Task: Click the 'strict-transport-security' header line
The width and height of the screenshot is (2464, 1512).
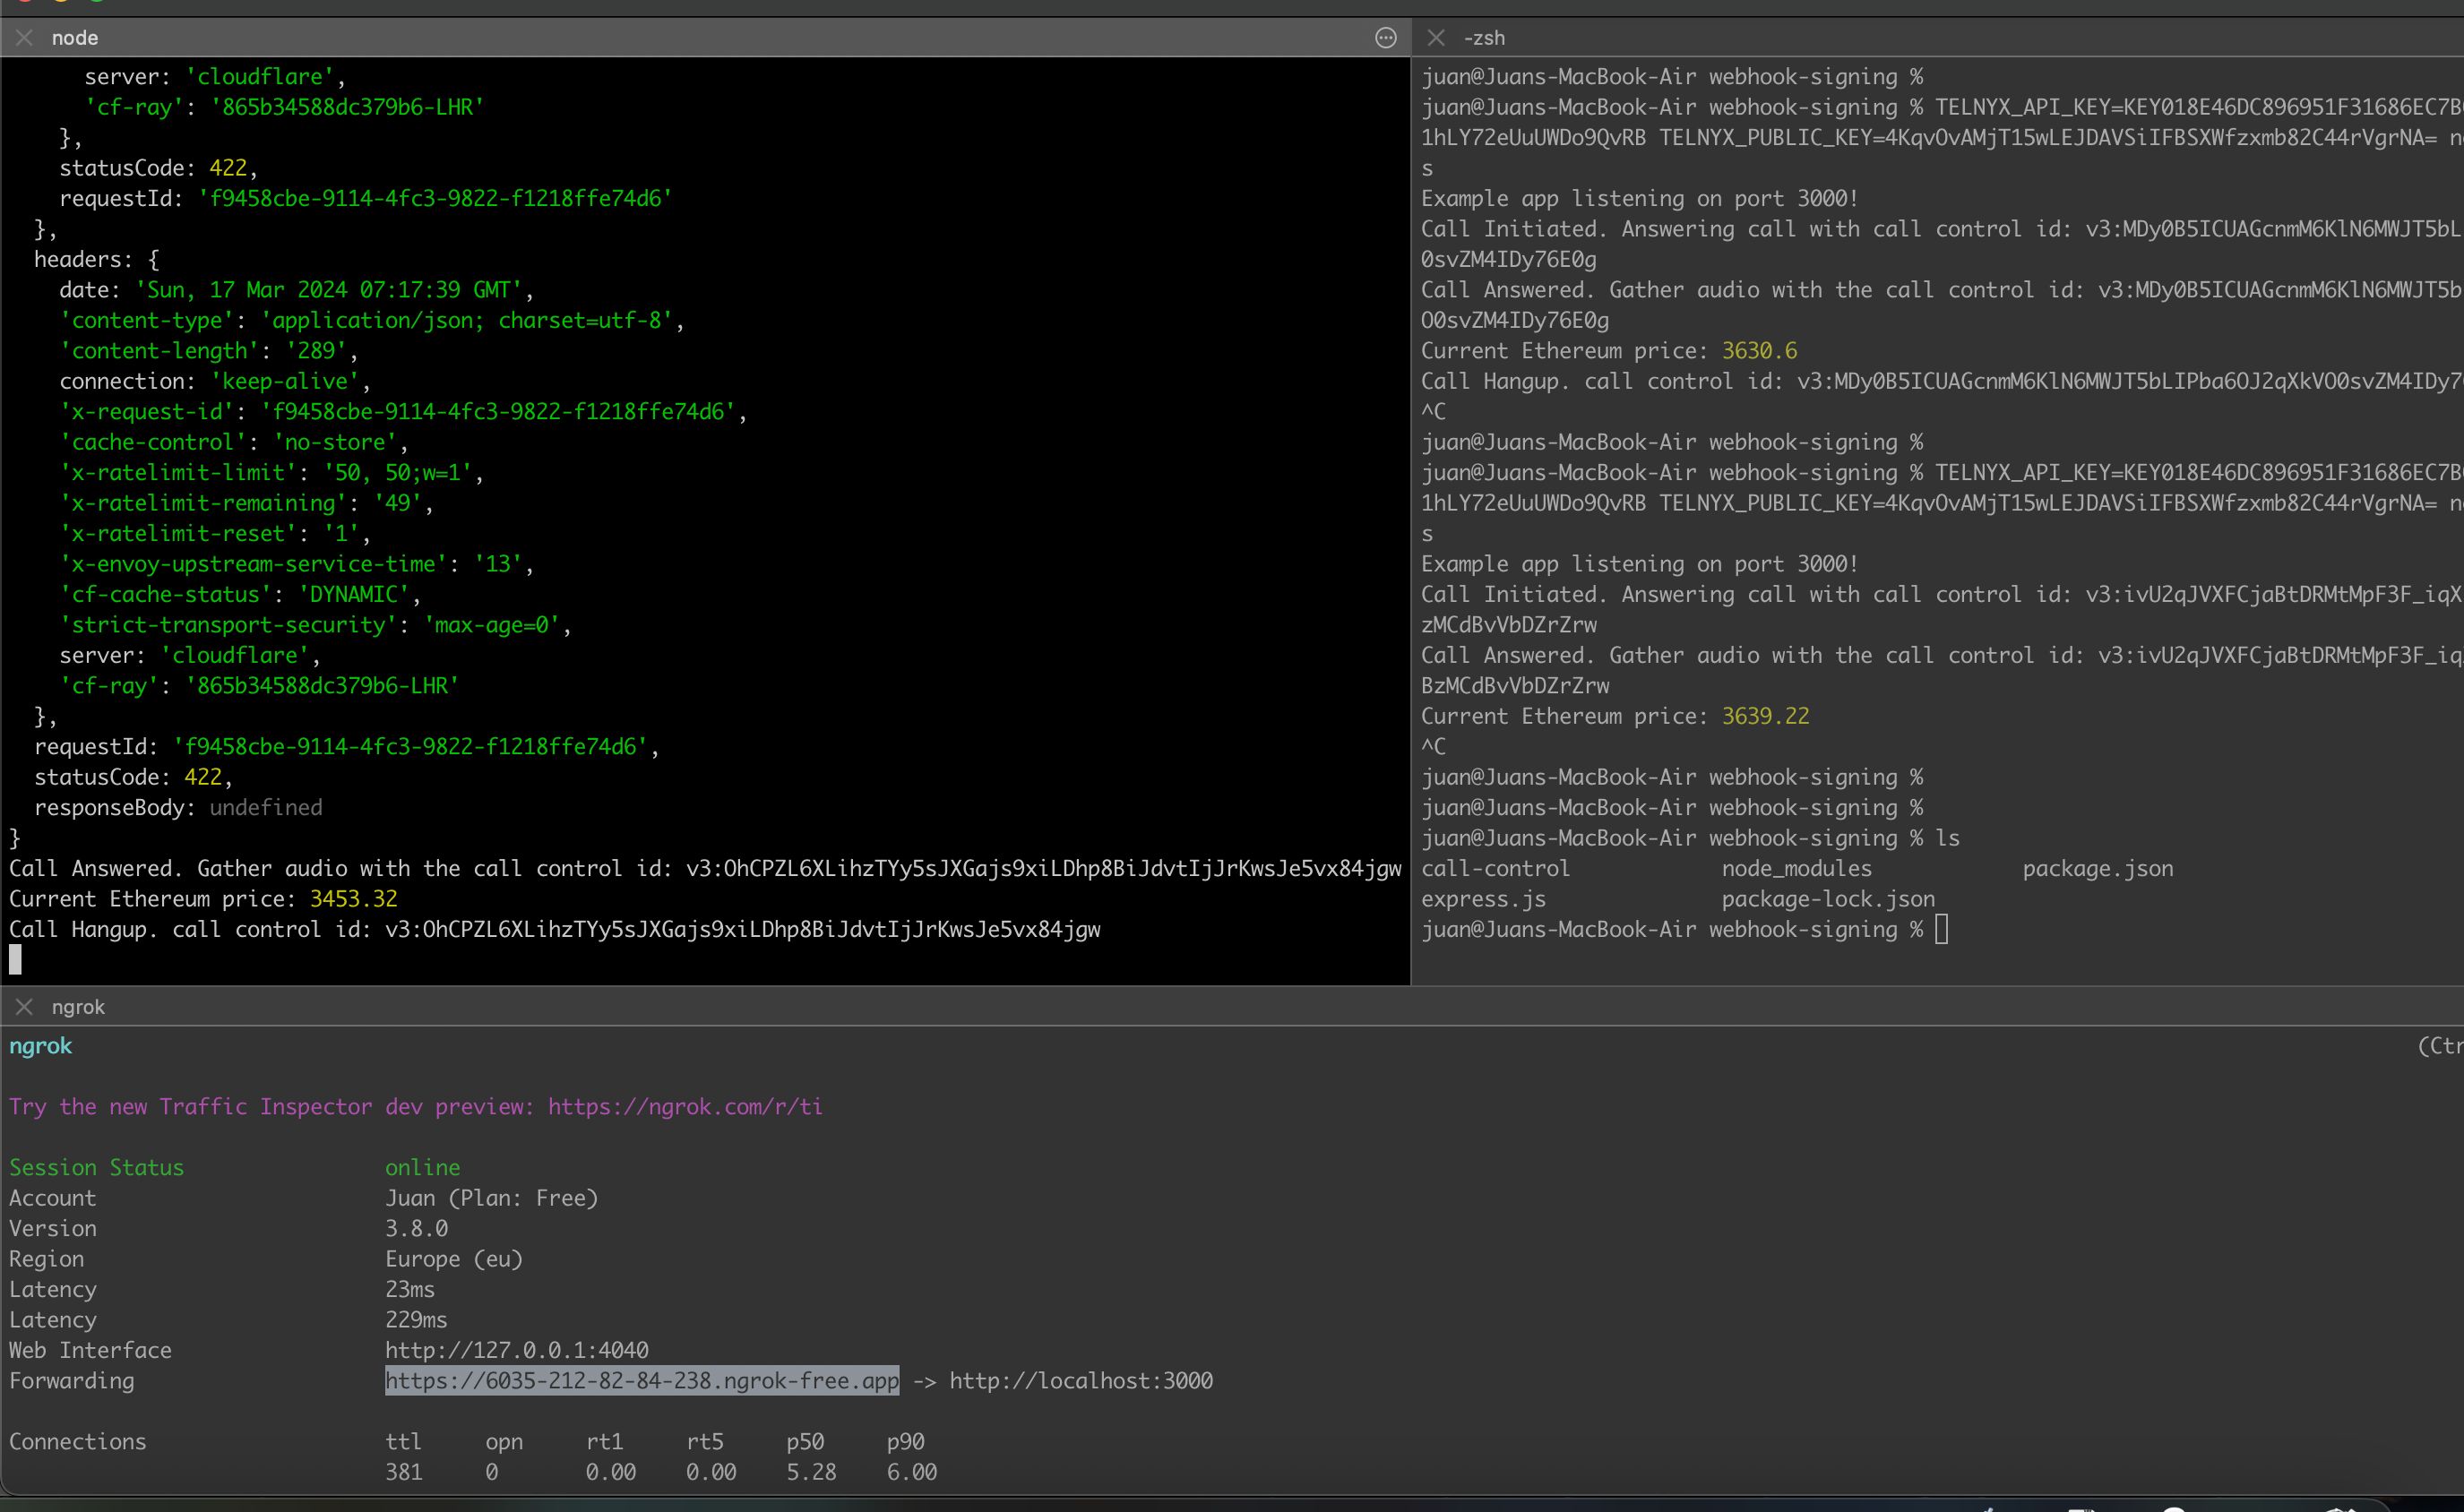Action: point(316,625)
